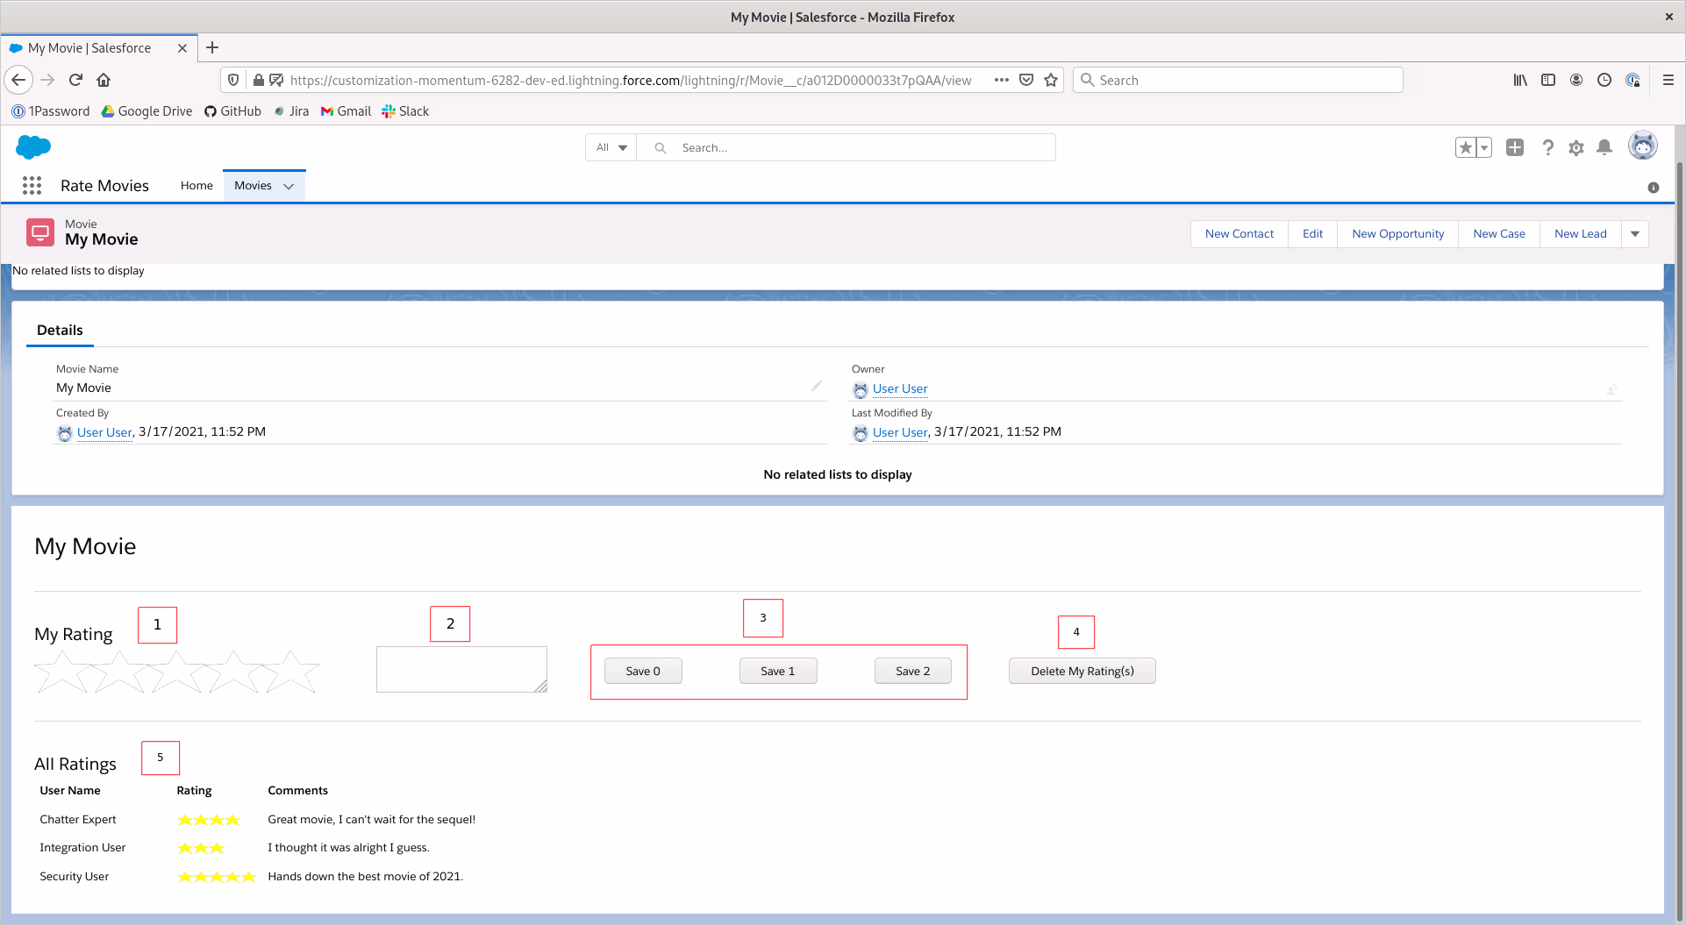Click the Favorites star icon
Viewport: 1686px width, 925px height.
tap(1466, 147)
